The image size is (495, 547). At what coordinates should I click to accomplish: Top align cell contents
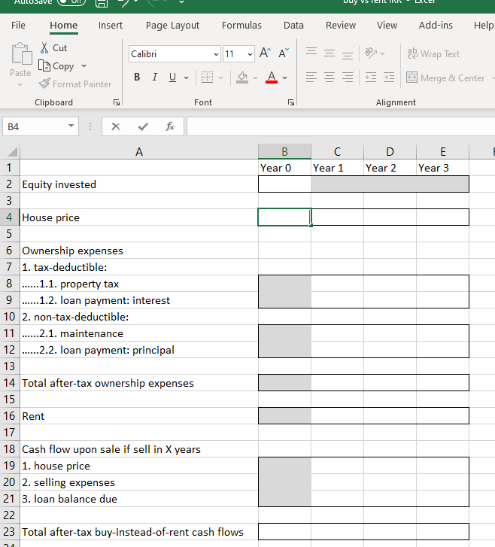click(311, 53)
